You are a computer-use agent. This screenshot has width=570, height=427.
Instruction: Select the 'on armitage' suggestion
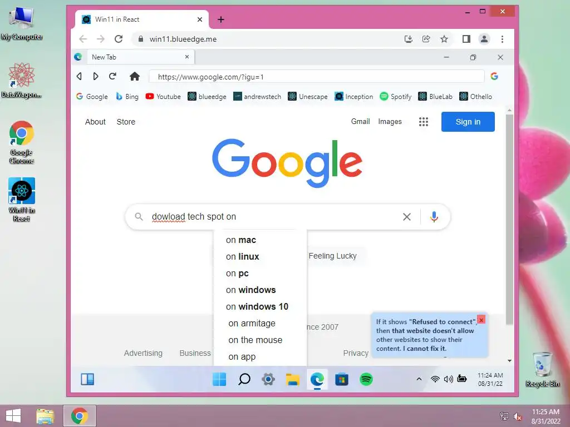point(261,324)
